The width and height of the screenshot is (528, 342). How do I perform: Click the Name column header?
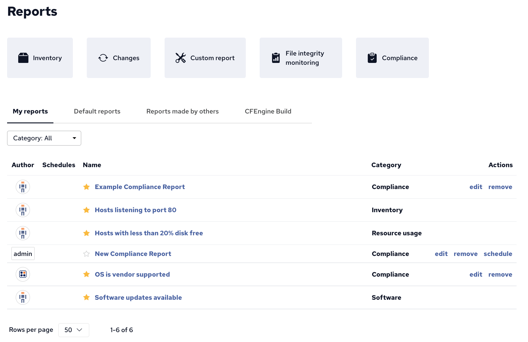92,165
